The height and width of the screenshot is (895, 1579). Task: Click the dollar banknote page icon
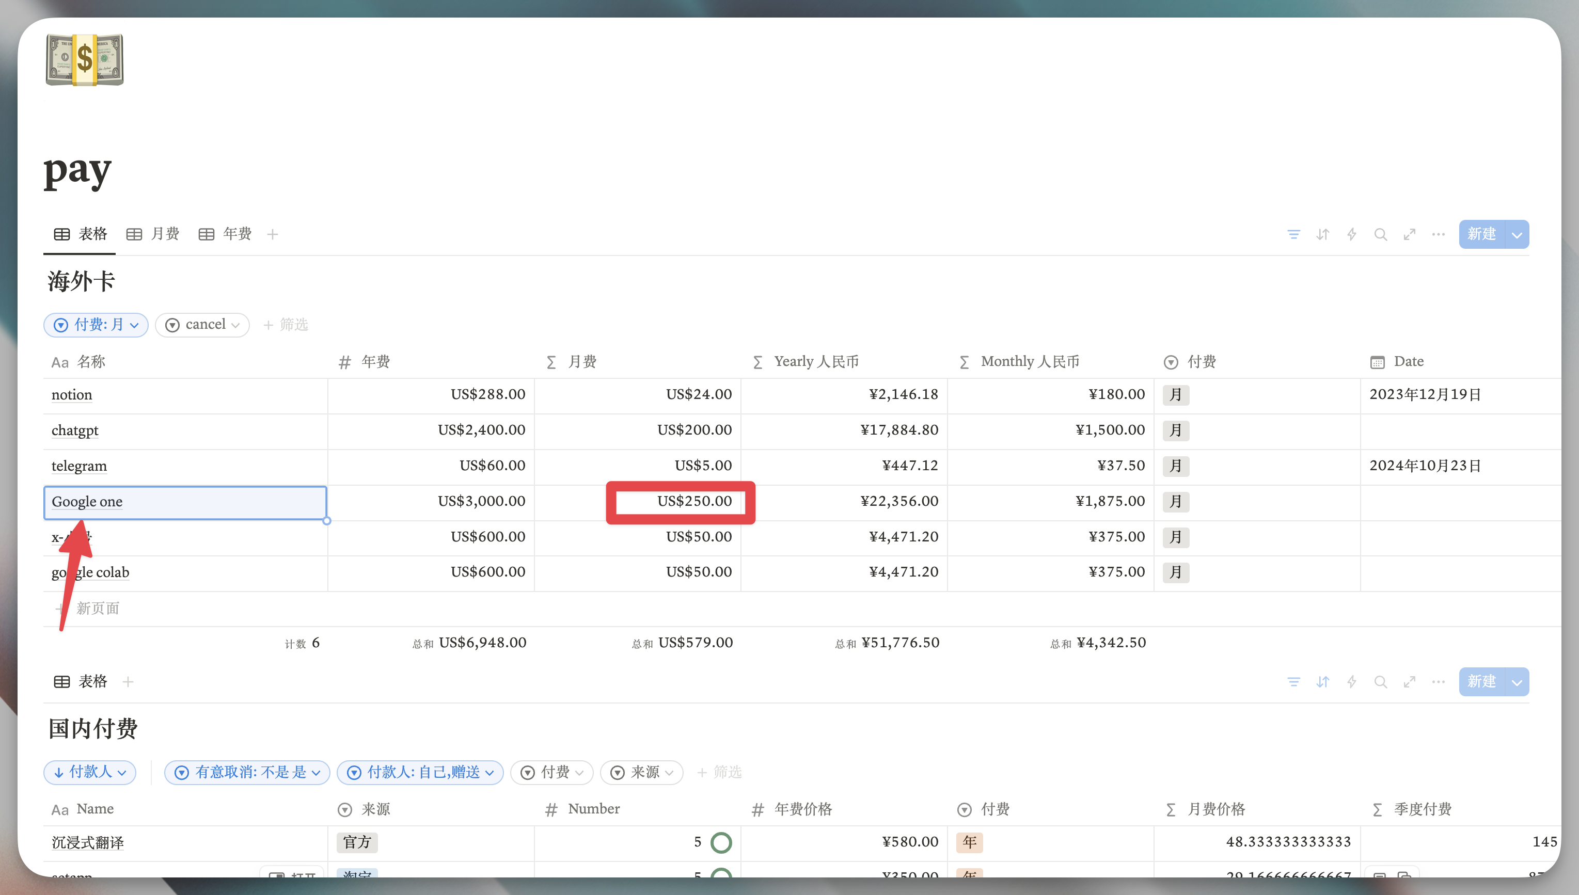pos(85,60)
